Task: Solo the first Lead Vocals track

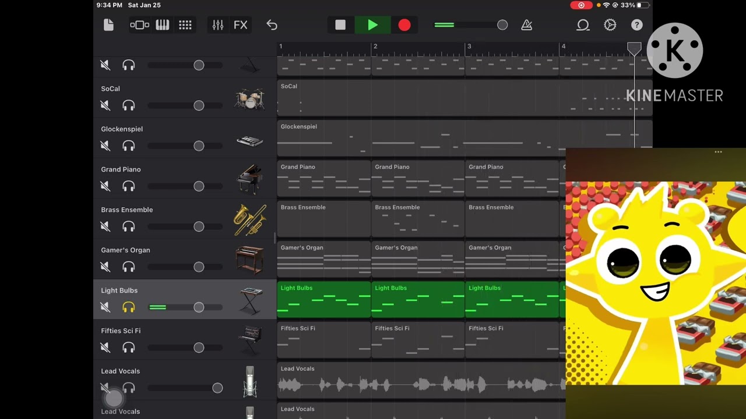Action: tap(129, 388)
